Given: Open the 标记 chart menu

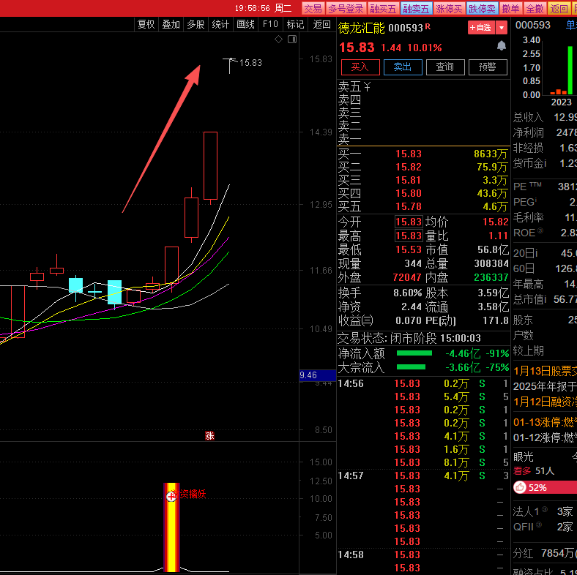Looking at the screenshot, I should 296,24.
